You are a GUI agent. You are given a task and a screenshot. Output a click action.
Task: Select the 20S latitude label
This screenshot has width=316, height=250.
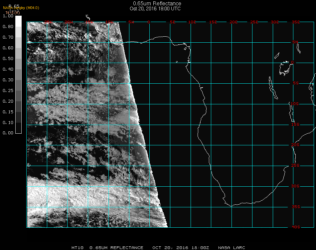click(x=295, y=145)
